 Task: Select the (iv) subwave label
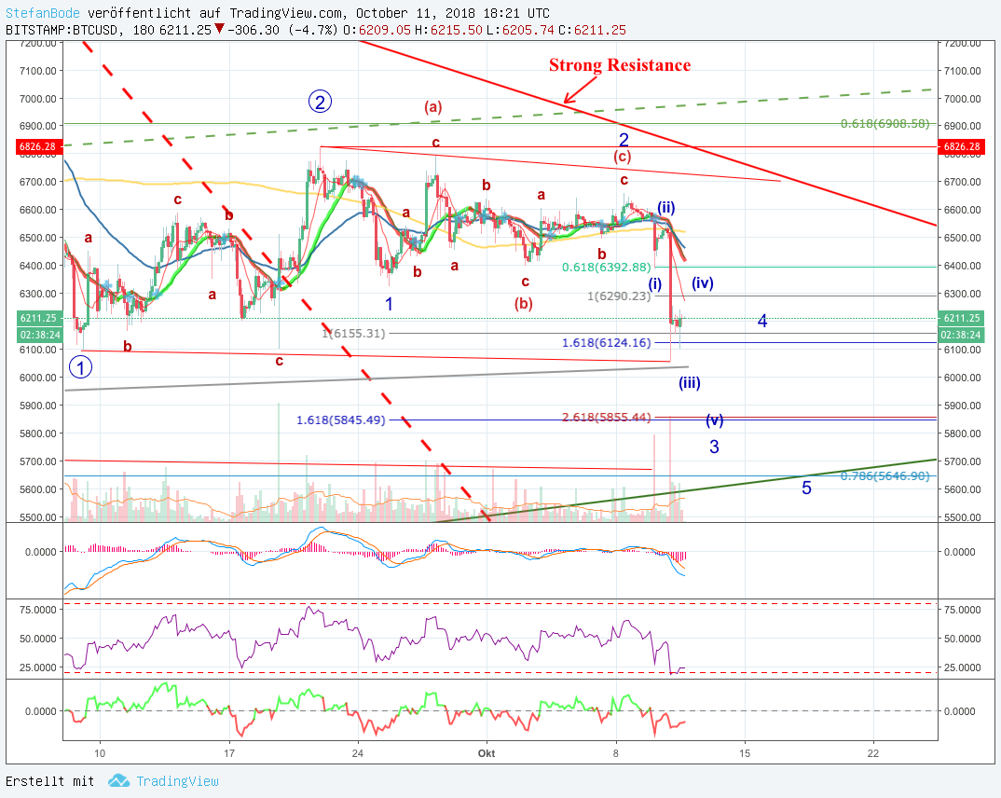coord(702,282)
